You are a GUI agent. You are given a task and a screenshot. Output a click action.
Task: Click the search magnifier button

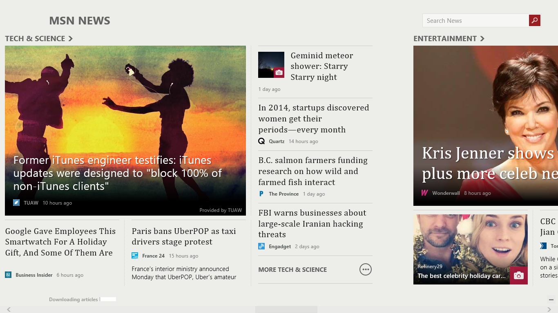(535, 20)
